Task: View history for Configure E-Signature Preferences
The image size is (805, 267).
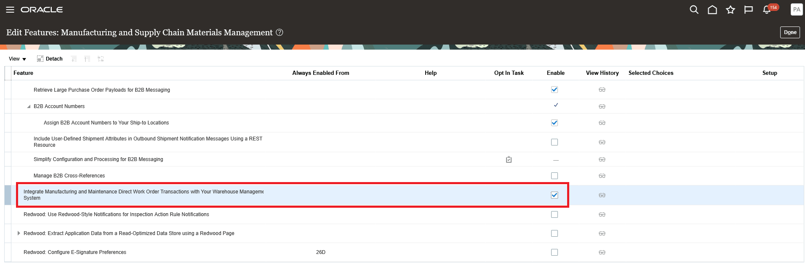Action: point(602,252)
